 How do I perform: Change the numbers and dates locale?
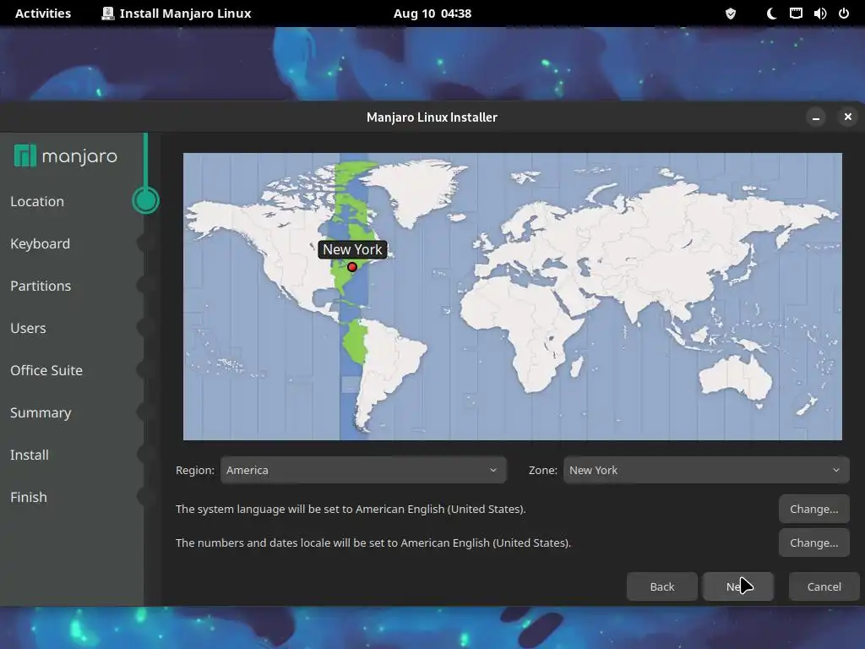(813, 543)
